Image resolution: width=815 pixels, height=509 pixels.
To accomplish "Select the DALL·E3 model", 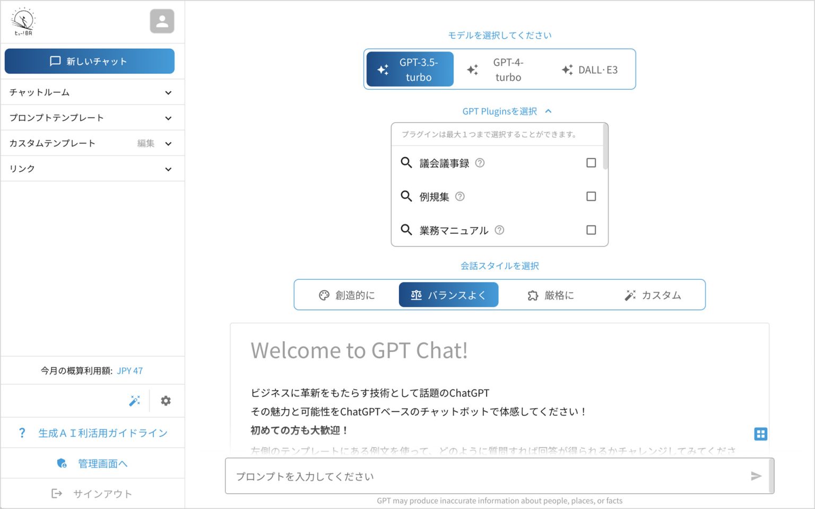I will [x=589, y=70].
